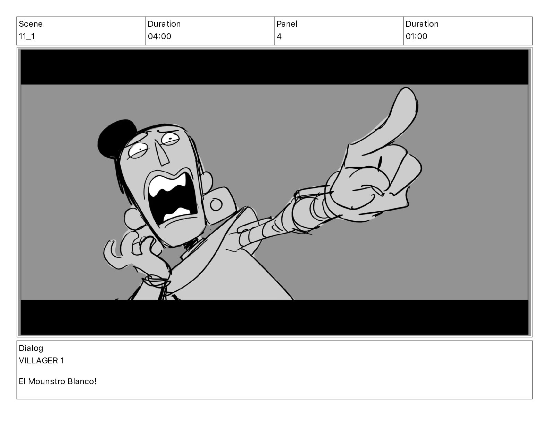Click the Panel label in header
Screen dimensions: 549x424
287,24
